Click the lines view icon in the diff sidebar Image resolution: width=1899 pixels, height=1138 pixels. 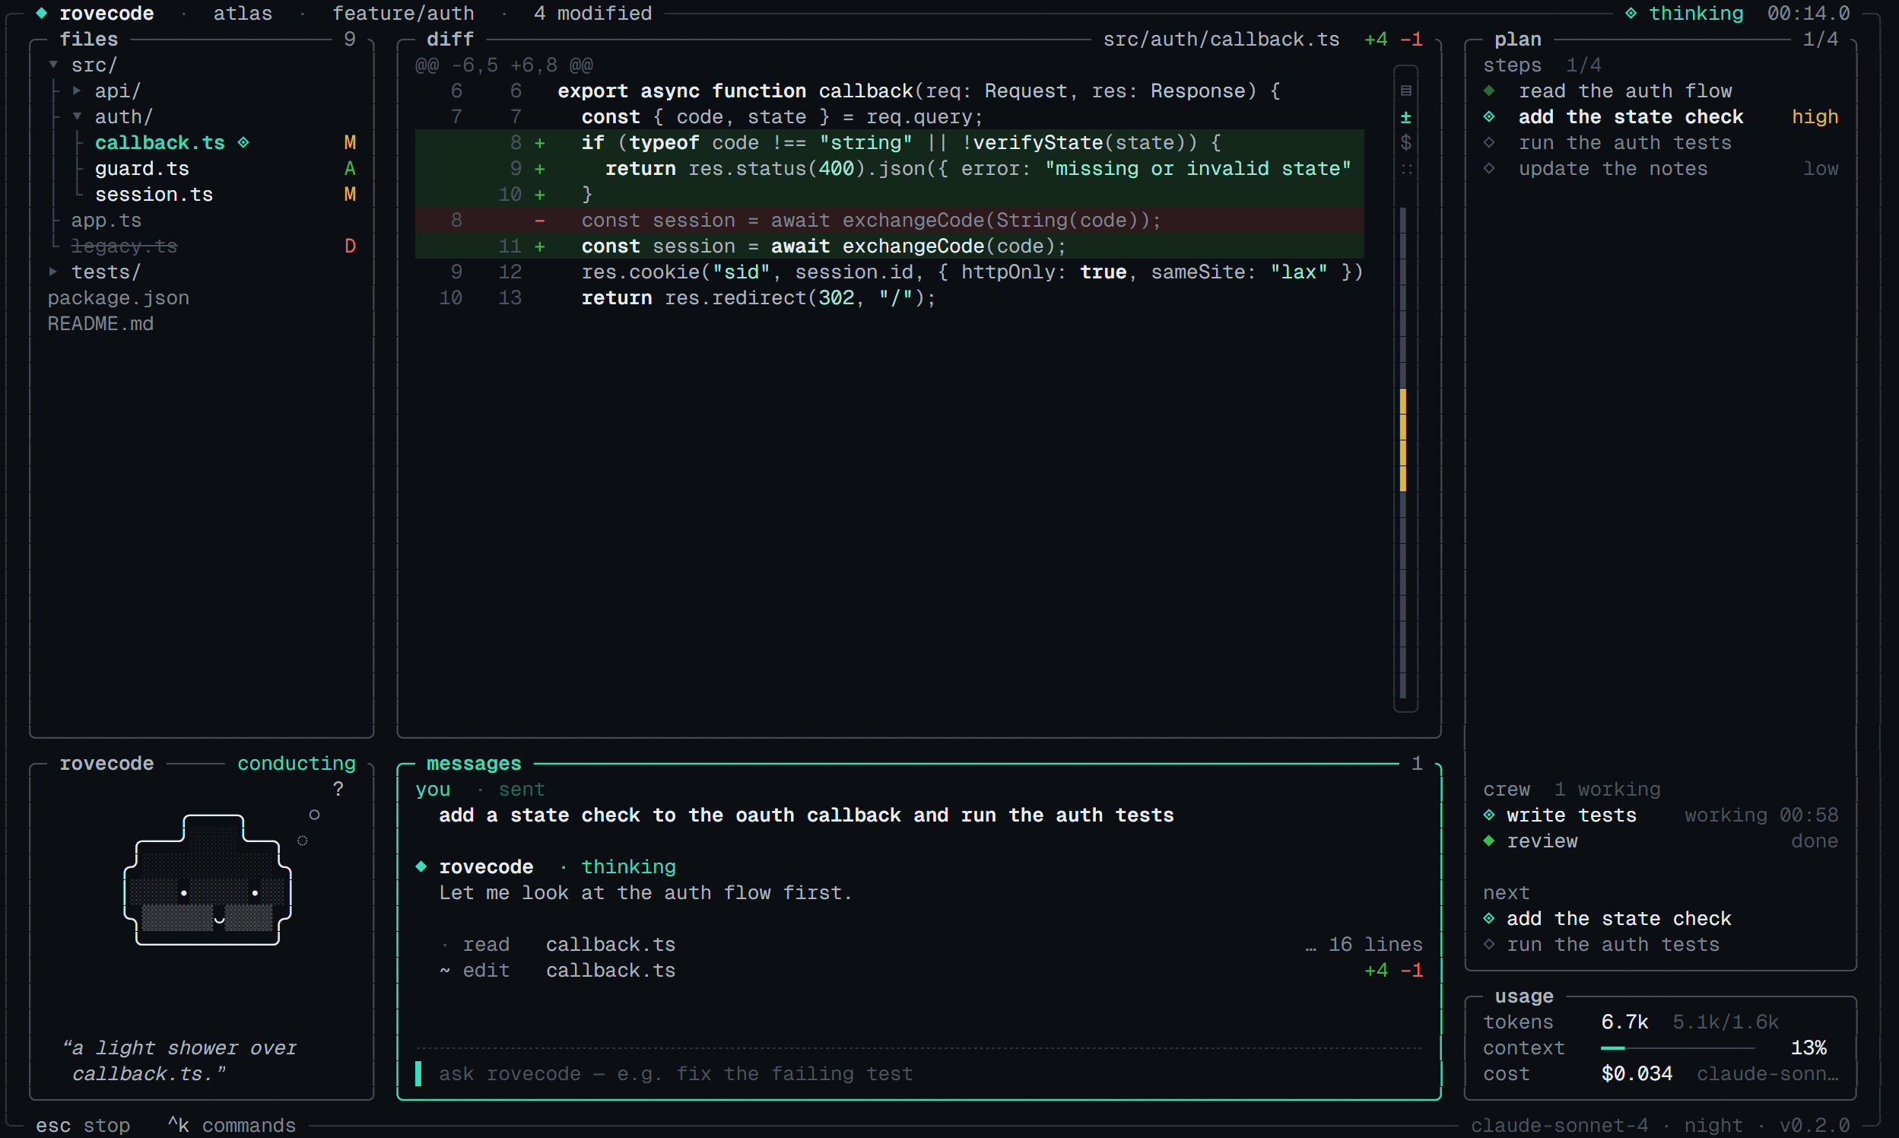click(1405, 91)
